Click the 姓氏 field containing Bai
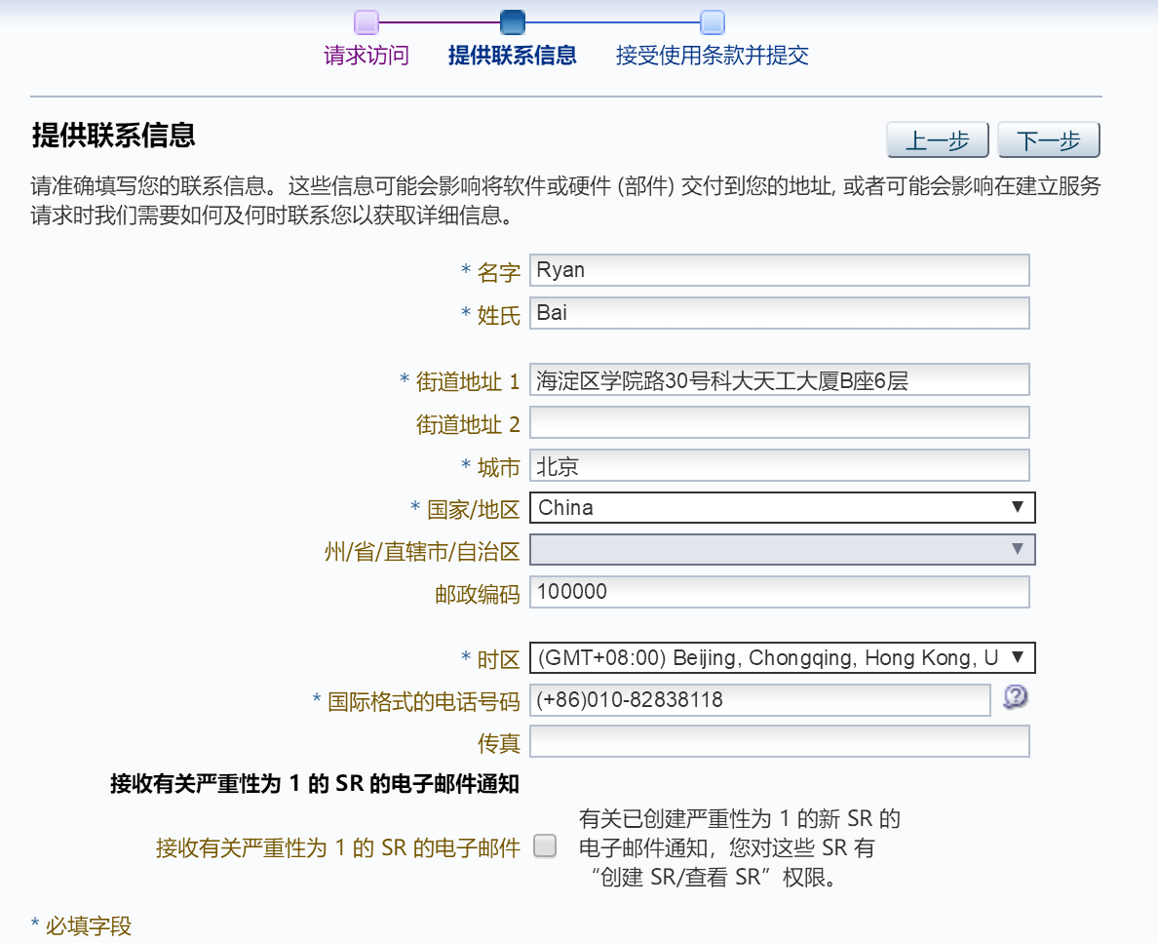Screen dimensions: 1158x943 click(779, 313)
